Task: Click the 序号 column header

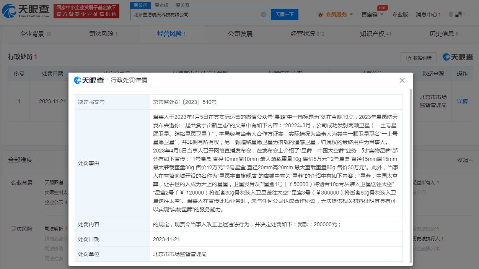Action: (19, 73)
